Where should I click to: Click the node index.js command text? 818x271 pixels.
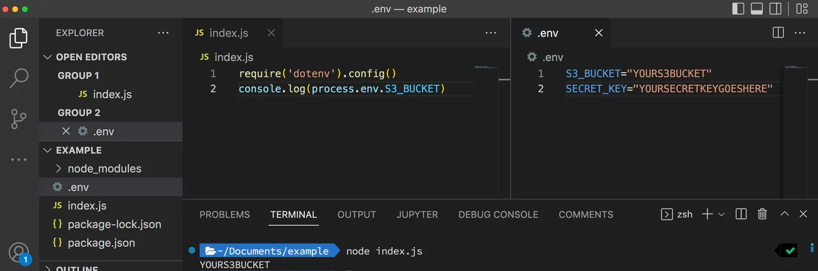384,251
